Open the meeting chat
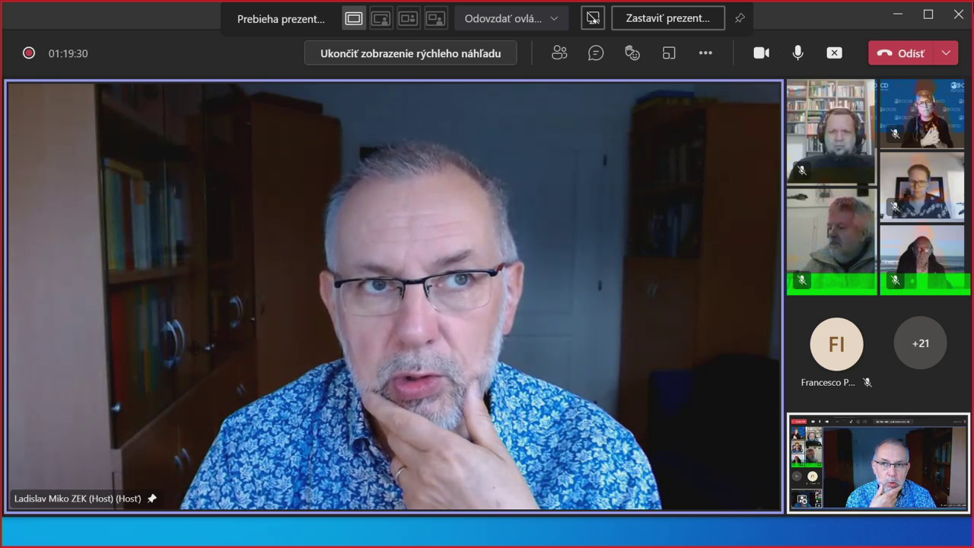Screen dimensions: 974x548 point(596,53)
